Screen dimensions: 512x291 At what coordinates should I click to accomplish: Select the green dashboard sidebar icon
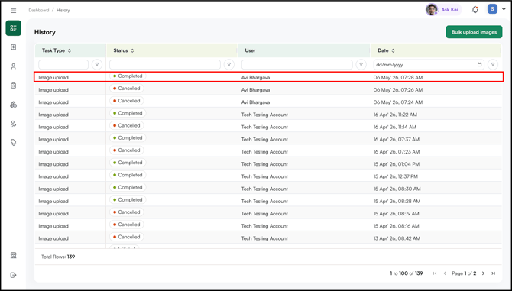tap(14, 28)
